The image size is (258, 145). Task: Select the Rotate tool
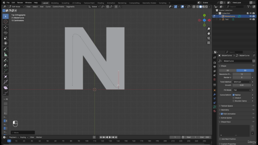point(6,33)
